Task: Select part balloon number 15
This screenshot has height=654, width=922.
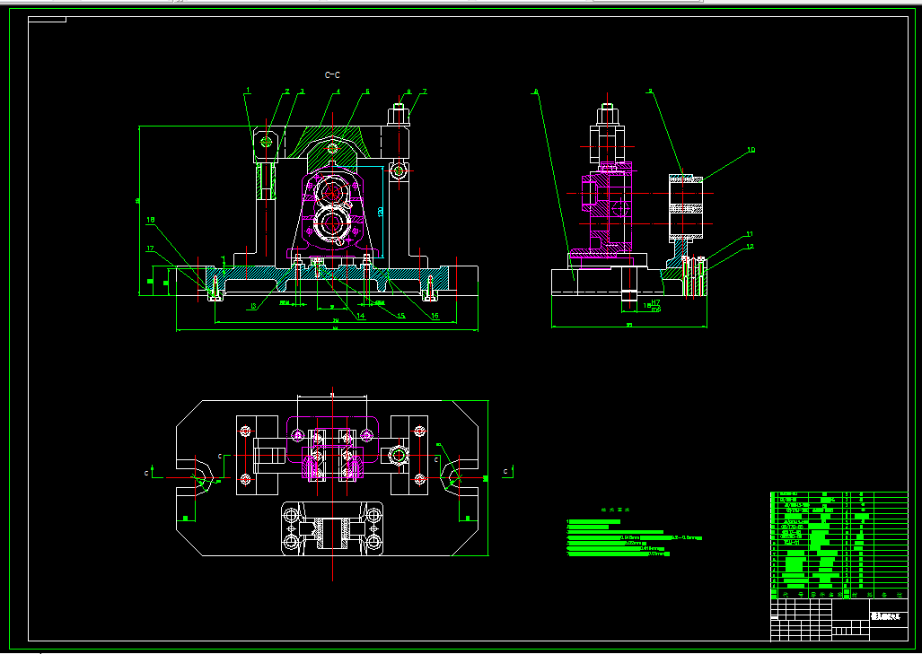Action: click(x=401, y=316)
